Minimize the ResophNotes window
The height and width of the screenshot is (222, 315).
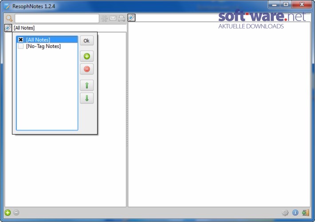coord(274,4)
